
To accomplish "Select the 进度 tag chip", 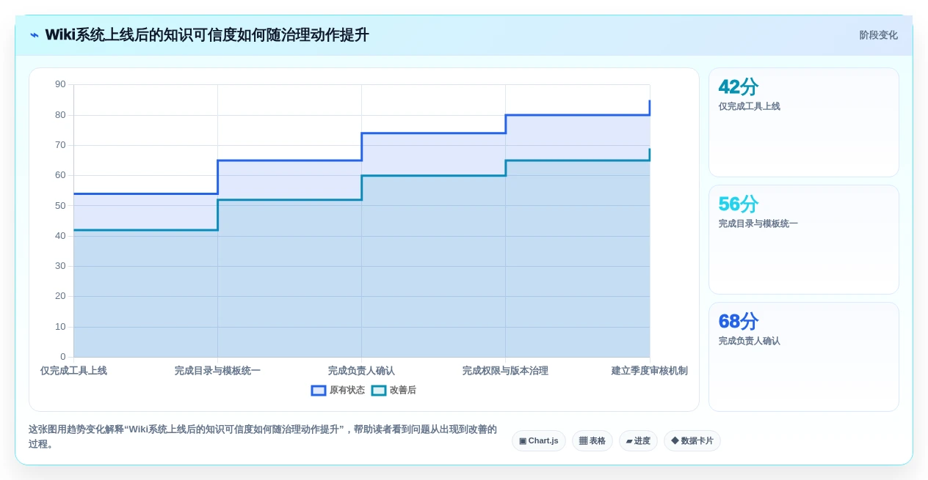I will tap(638, 440).
